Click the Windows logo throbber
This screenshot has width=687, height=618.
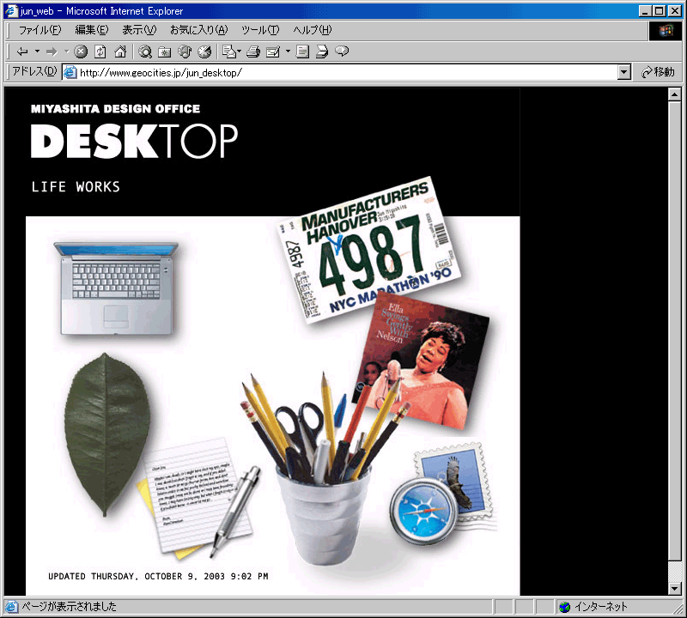(x=665, y=30)
